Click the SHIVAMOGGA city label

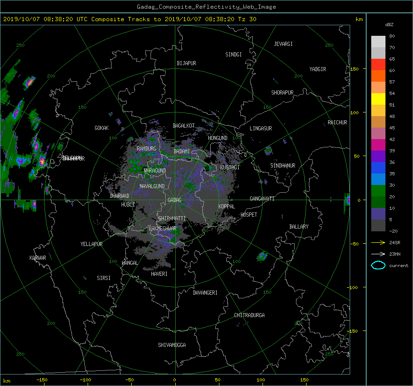click(172, 345)
